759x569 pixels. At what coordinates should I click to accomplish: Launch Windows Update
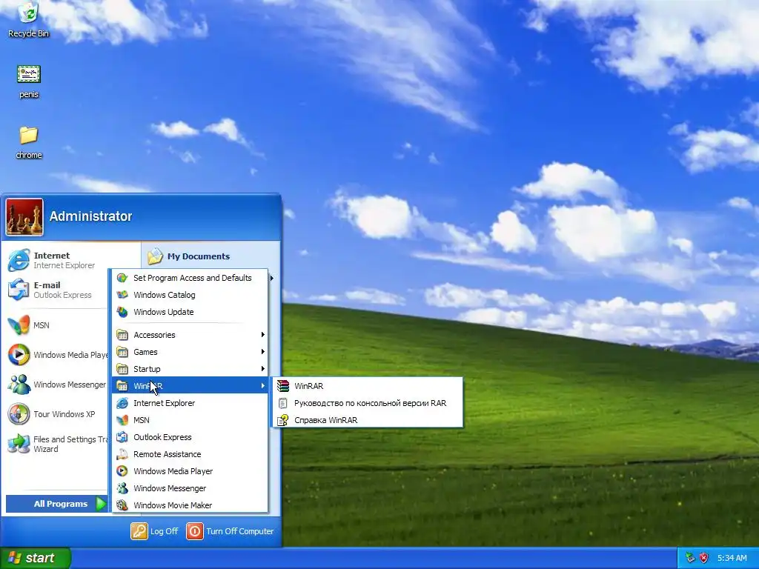[190, 312]
